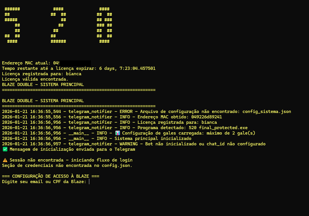Click the WARNING 'Bot não inicializado' log line
Image resolution: width=309 pixels, height=216 pixels.
(134, 144)
